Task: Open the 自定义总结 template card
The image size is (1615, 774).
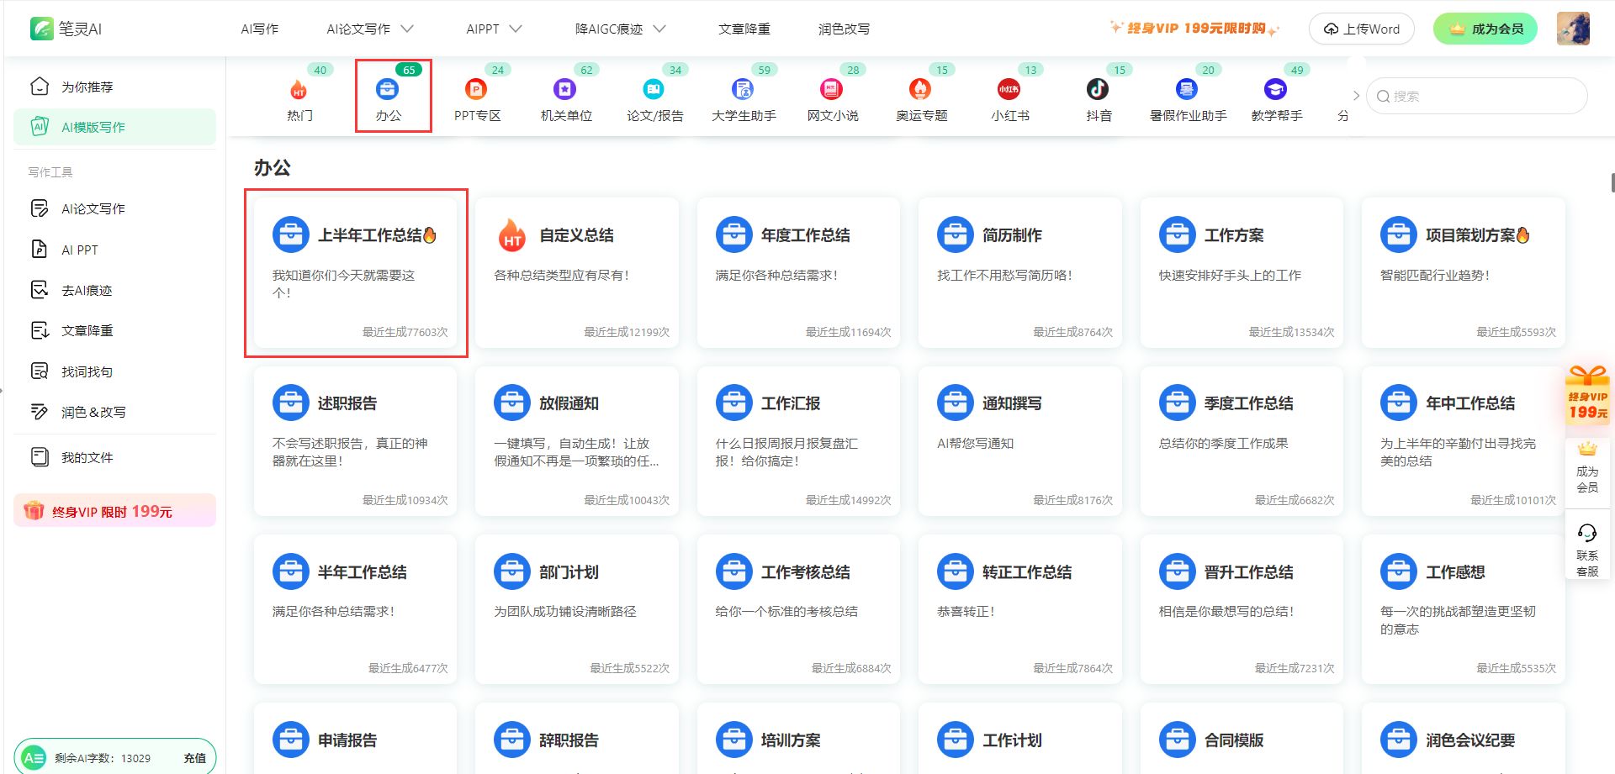Action: pos(577,272)
